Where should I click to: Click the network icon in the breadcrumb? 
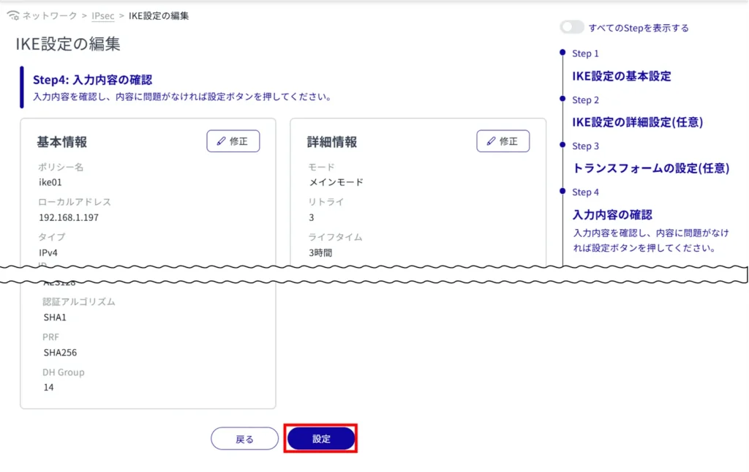point(12,15)
